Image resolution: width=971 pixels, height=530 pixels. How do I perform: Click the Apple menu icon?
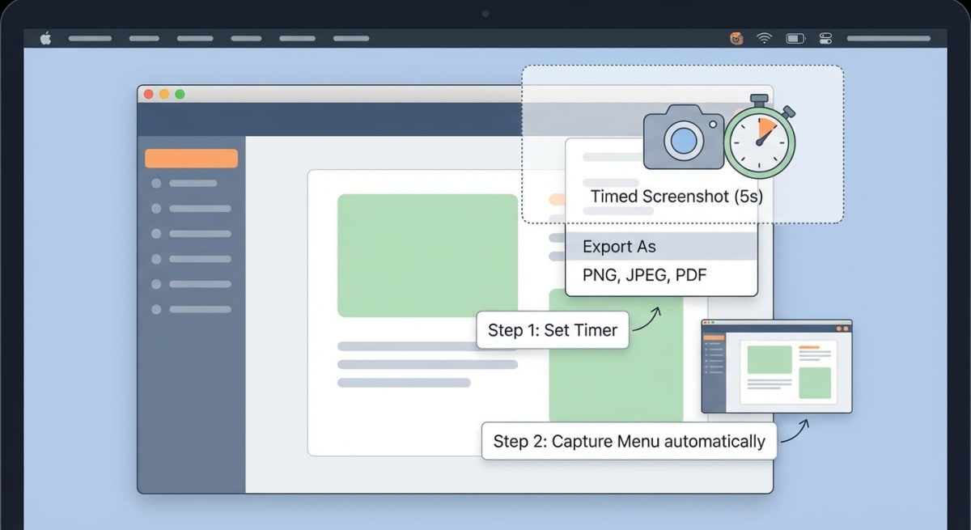click(45, 37)
